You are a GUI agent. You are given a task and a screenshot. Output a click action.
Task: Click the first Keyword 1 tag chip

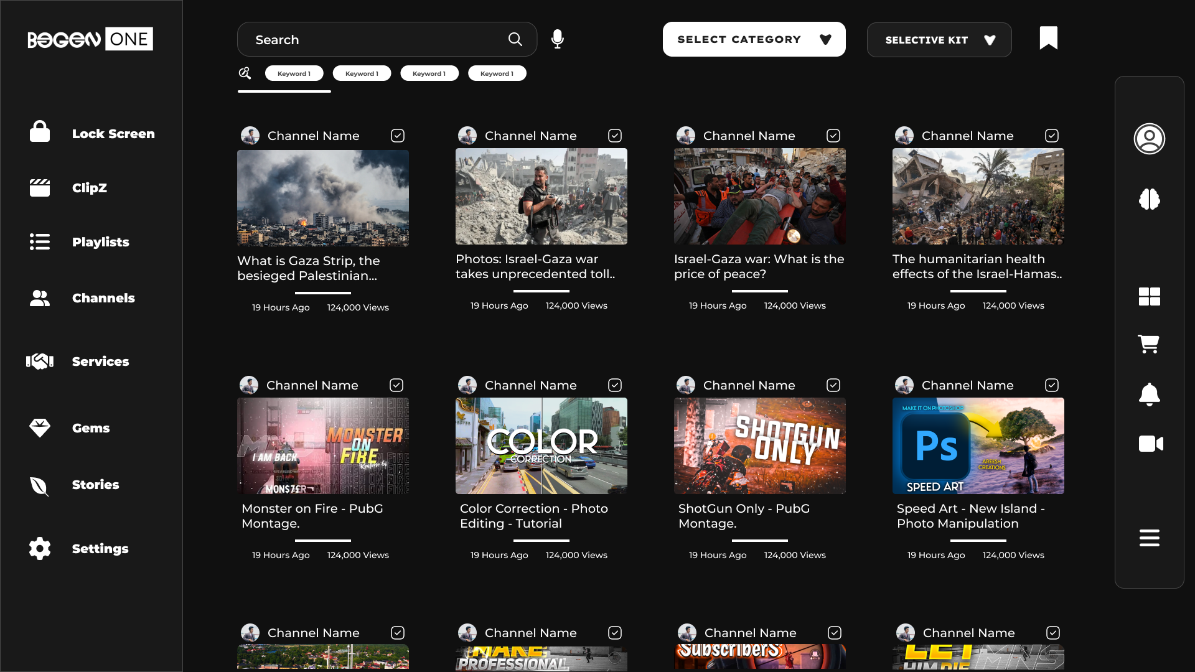click(294, 73)
